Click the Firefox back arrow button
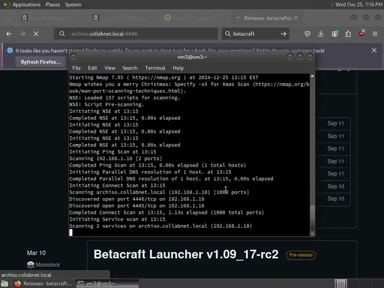 [x=9, y=34]
